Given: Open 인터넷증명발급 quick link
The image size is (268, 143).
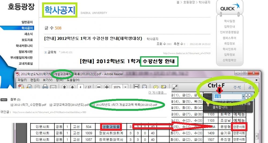Looking at the screenshot, I should click(229, 32).
